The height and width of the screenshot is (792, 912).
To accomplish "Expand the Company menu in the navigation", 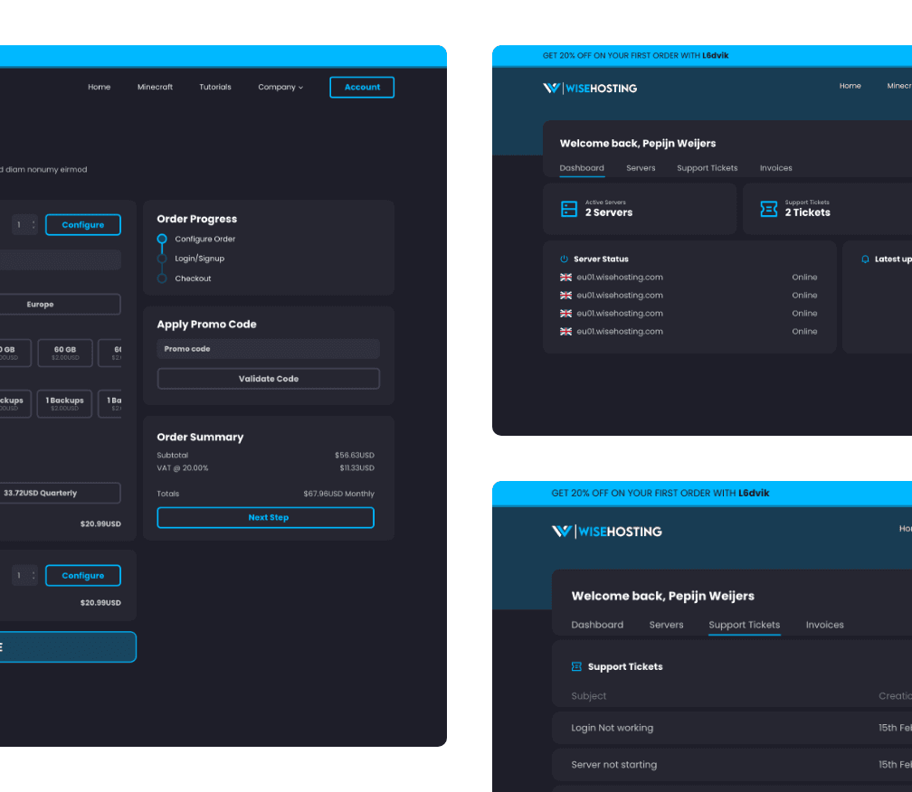I will tap(280, 87).
